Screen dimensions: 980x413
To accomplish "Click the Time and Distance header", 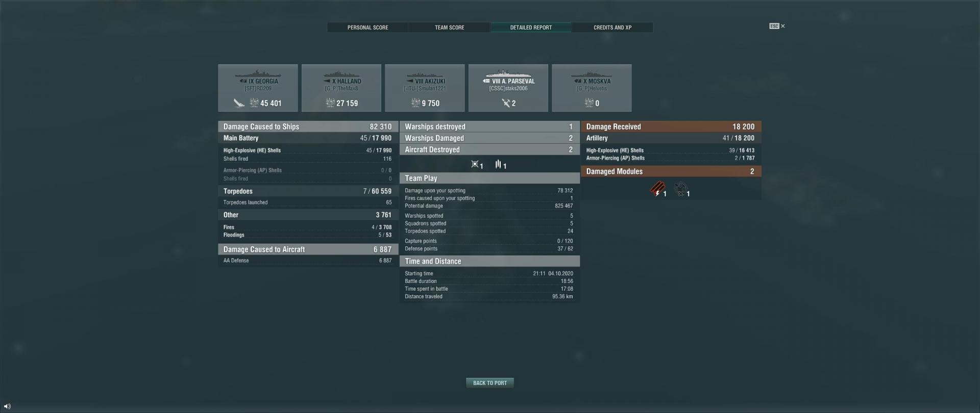I will click(x=489, y=261).
